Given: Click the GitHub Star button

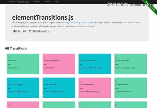Looking at the screenshot, I should click(x=17, y=31).
